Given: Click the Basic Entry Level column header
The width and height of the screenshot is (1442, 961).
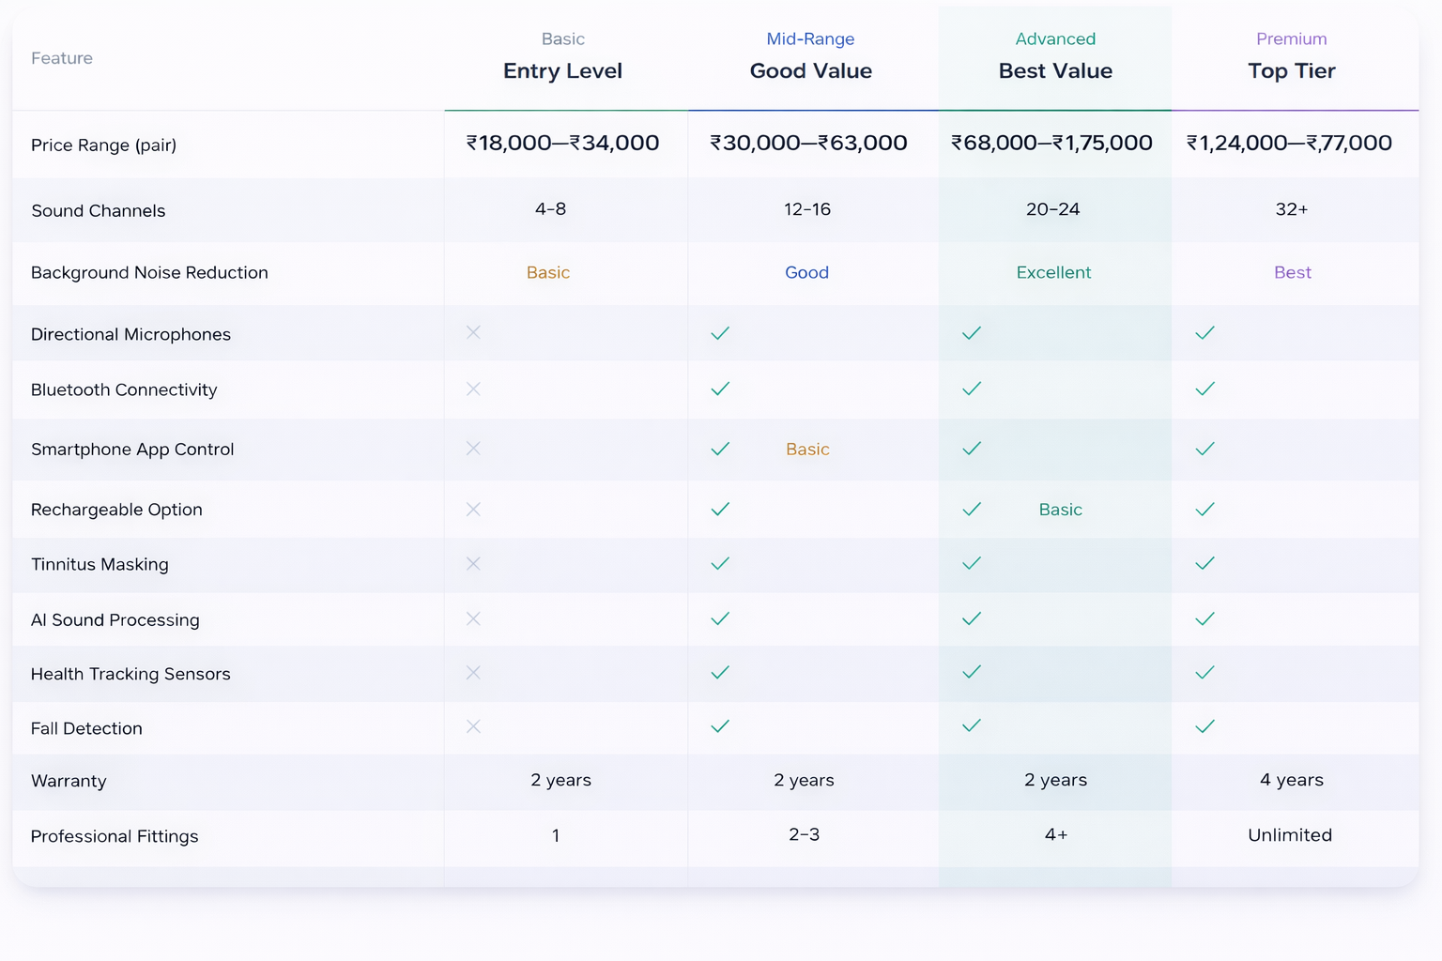Looking at the screenshot, I should click(562, 57).
